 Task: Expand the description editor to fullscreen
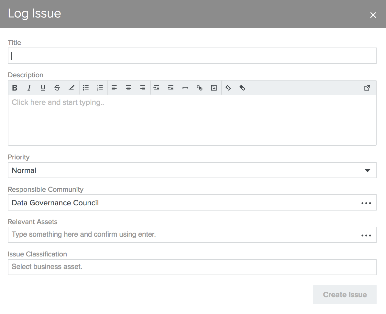(x=367, y=88)
